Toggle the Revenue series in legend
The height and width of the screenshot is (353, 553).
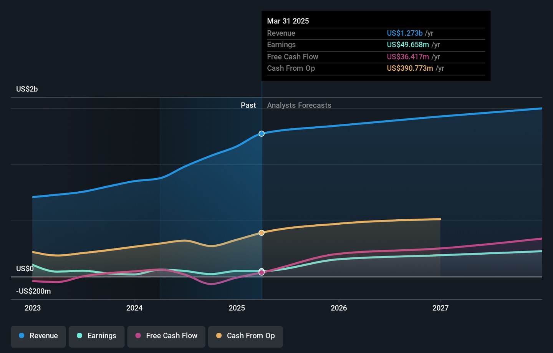38,336
